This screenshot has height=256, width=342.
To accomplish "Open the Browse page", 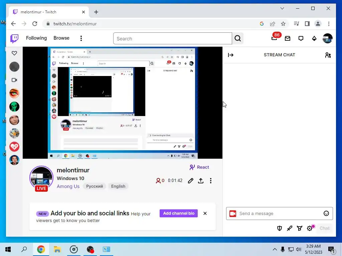I will point(61,38).
